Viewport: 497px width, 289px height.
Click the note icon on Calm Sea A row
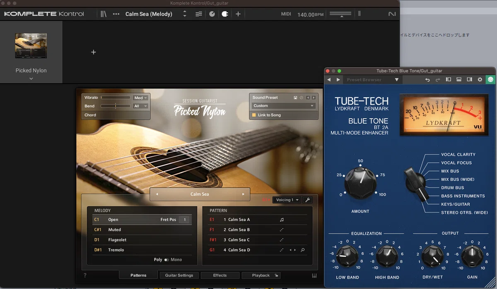(x=282, y=220)
